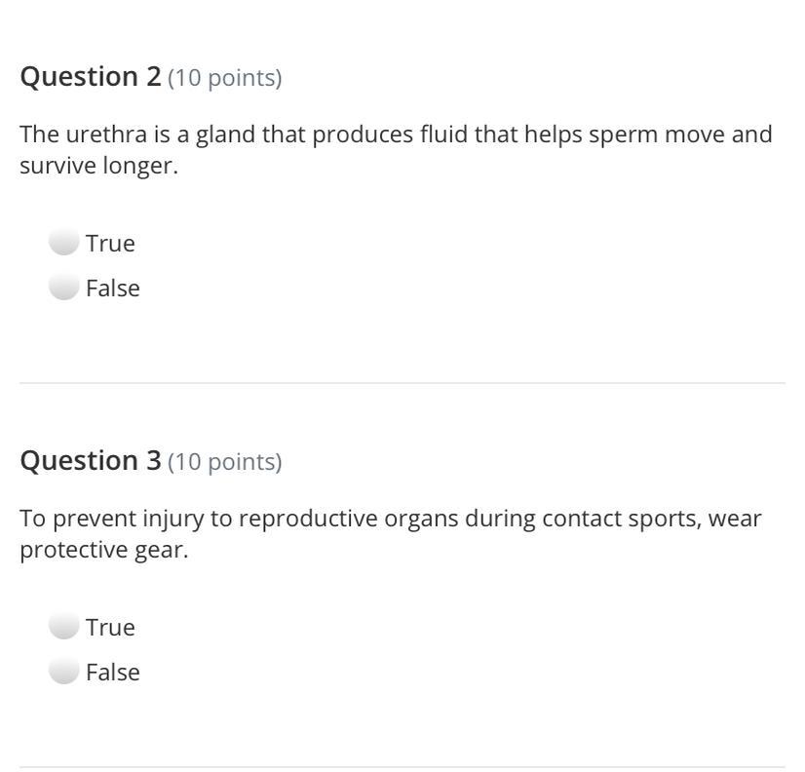Click the "Question 2" heading

coord(91,76)
